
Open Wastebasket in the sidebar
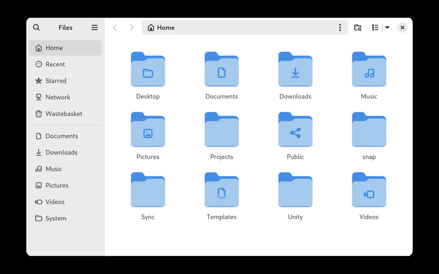(65, 114)
